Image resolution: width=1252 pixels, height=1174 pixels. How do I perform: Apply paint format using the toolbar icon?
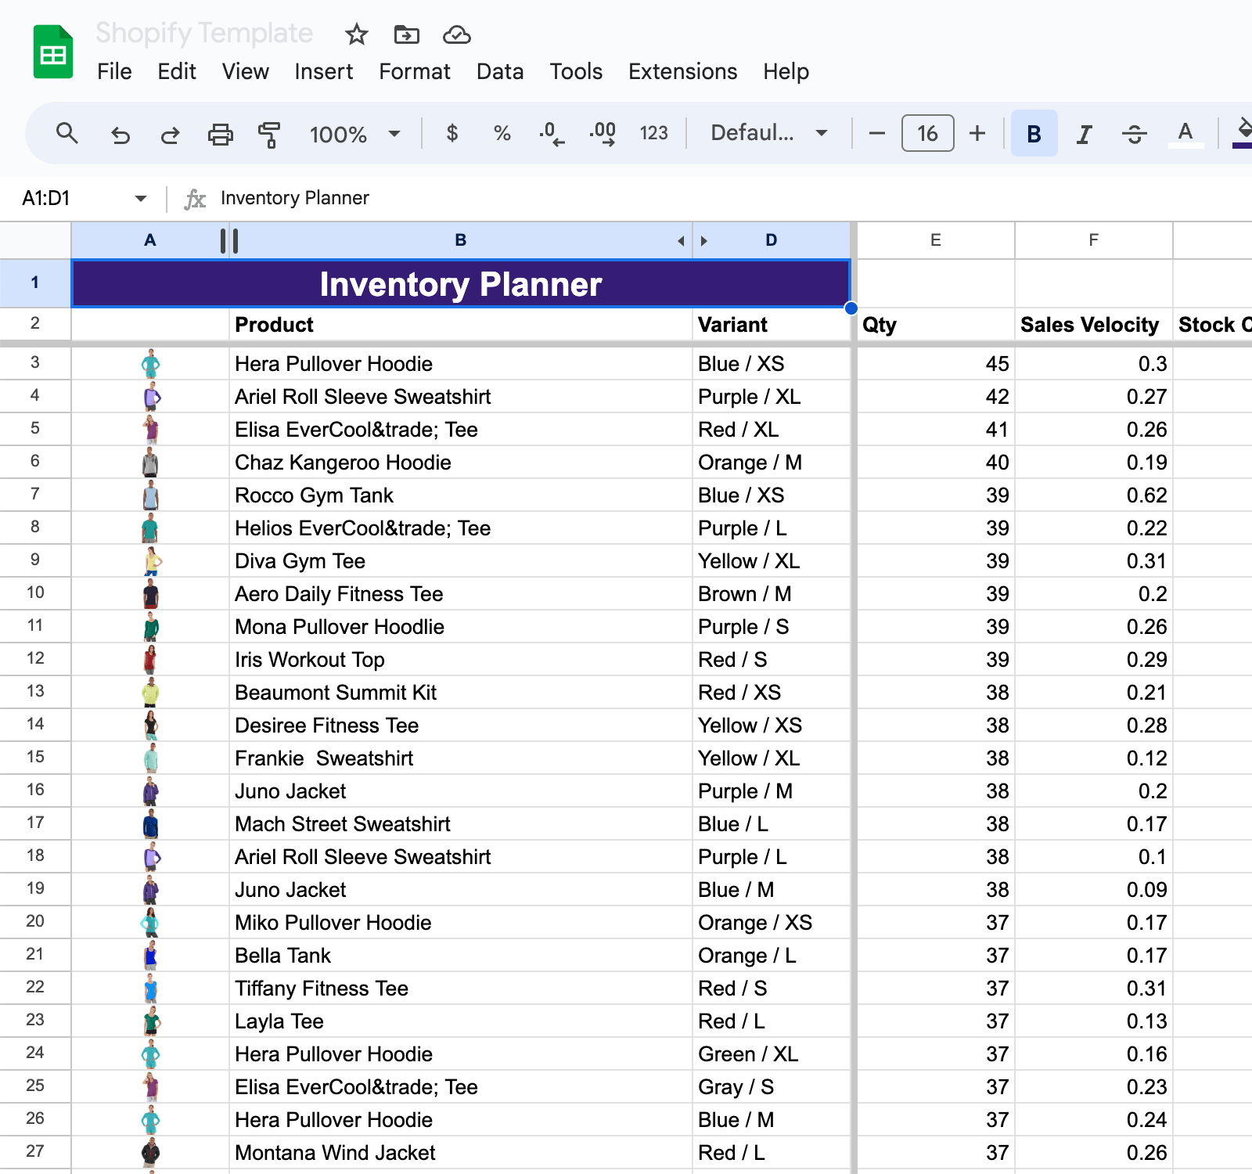(x=268, y=134)
